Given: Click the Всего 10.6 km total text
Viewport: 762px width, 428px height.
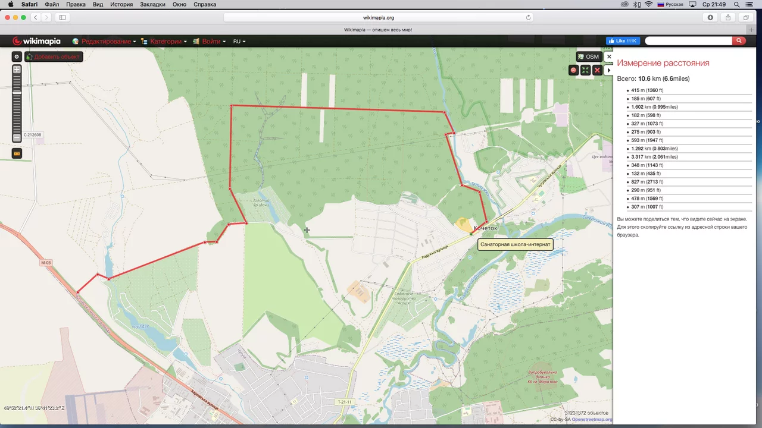Looking at the screenshot, I should [653, 78].
